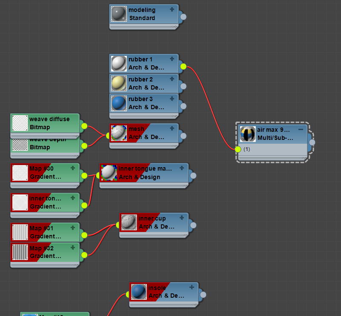Click the insole input socket

(127, 295)
